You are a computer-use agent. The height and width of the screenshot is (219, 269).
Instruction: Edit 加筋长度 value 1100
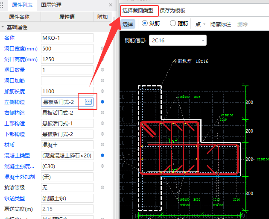[x=67, y=91]
